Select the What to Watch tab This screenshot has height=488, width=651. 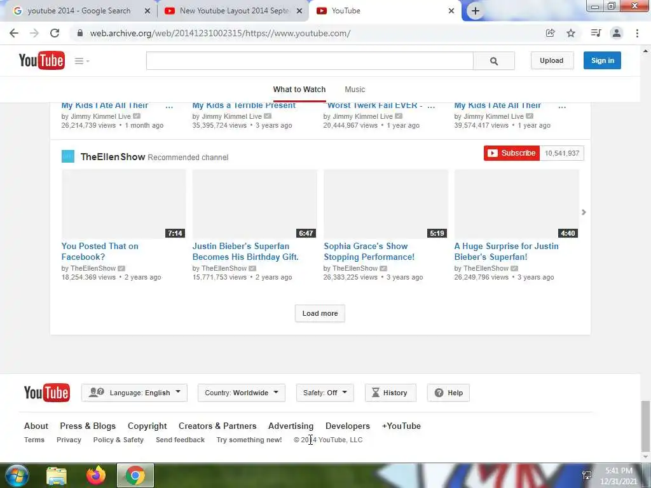299,89
